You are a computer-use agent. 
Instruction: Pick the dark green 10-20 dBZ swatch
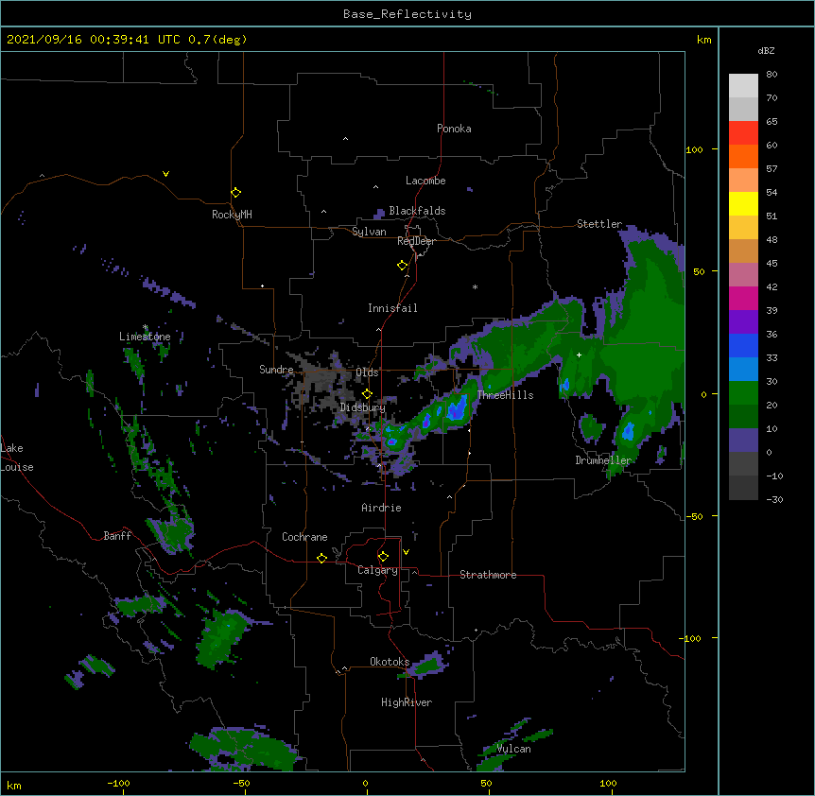point(743,416)
